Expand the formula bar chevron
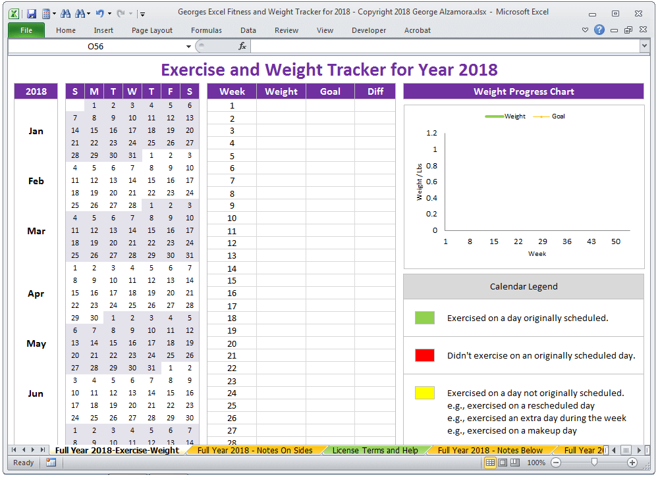This screenshot has height=477, width=658. pyautogui.click(x=645, y=45)
